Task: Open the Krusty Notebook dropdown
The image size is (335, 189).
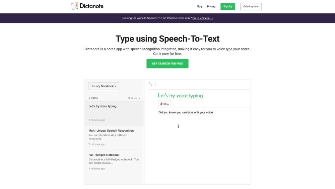Action: [x=104, y=86]
